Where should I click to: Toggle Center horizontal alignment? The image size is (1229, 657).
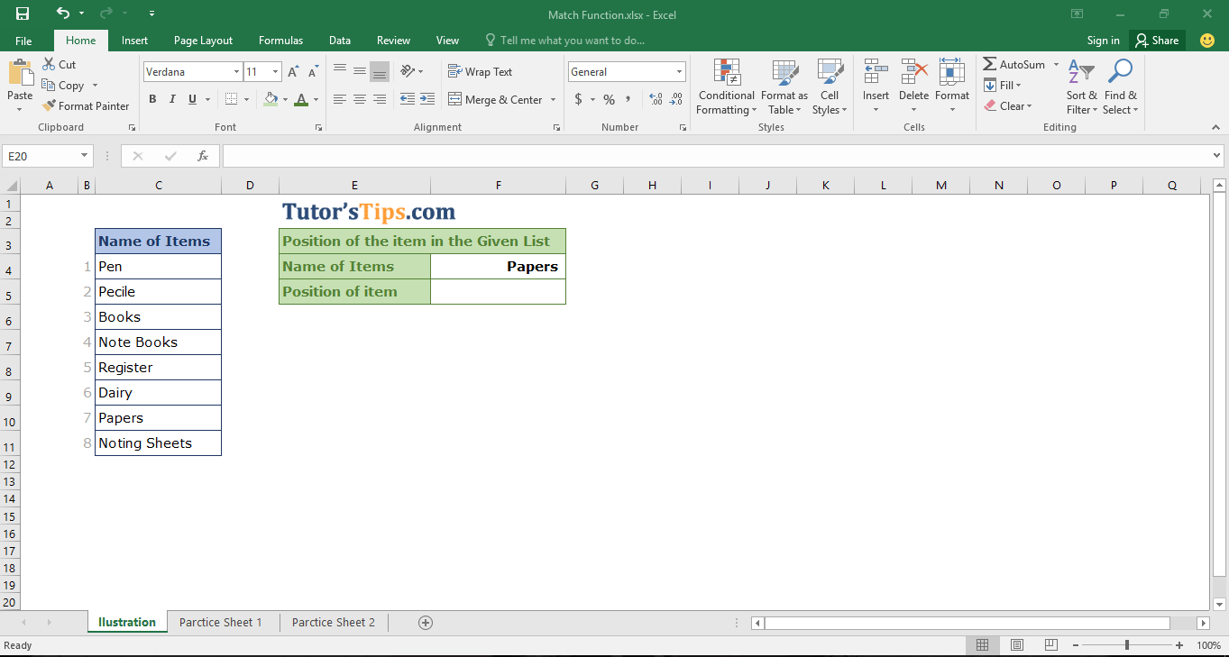point(360,99)
